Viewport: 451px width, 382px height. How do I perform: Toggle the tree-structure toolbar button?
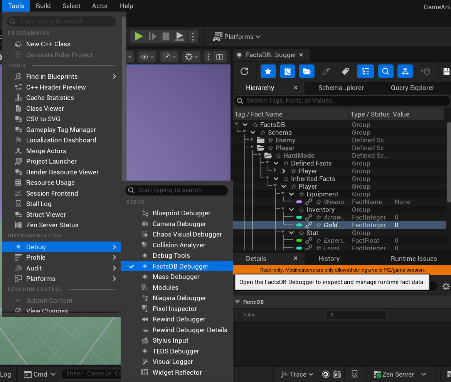click(x=405, y=71)
